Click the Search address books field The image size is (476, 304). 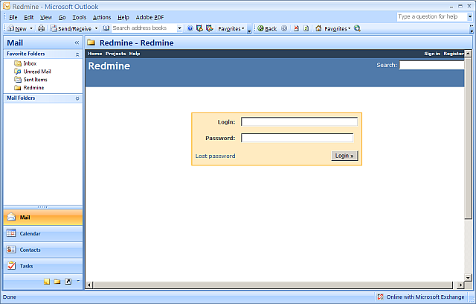(144, 28)
